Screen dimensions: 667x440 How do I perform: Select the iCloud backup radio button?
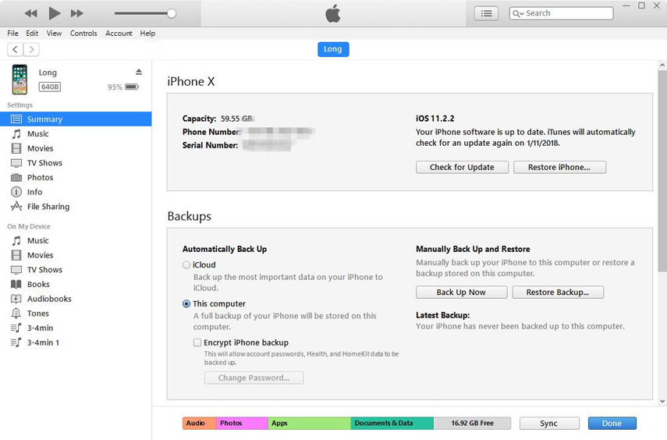click(186, 264)
